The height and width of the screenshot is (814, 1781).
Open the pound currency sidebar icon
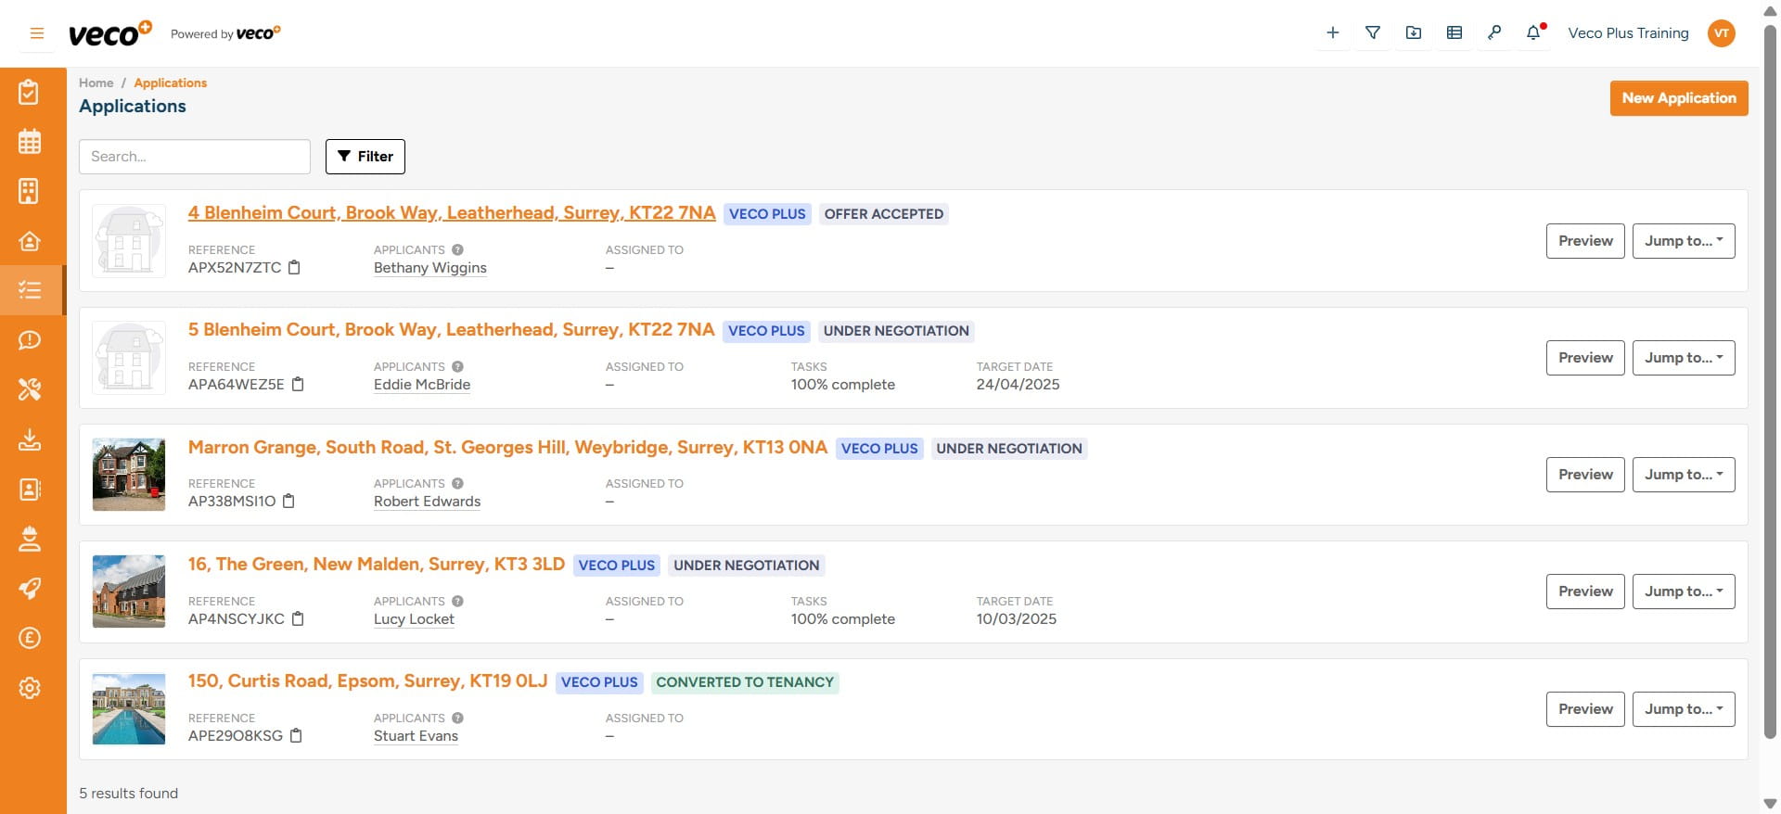(x=30, y=638)
